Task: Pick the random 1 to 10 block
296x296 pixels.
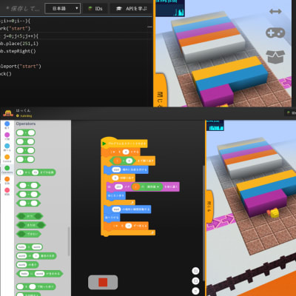Action: (36, 172)
